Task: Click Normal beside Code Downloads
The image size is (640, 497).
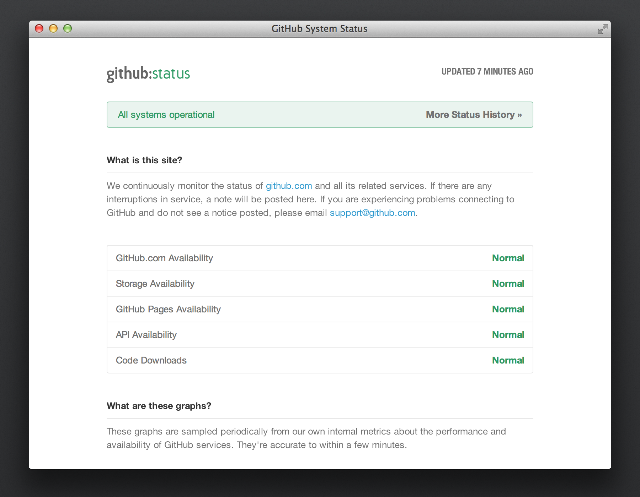Action: click(508, 360)
